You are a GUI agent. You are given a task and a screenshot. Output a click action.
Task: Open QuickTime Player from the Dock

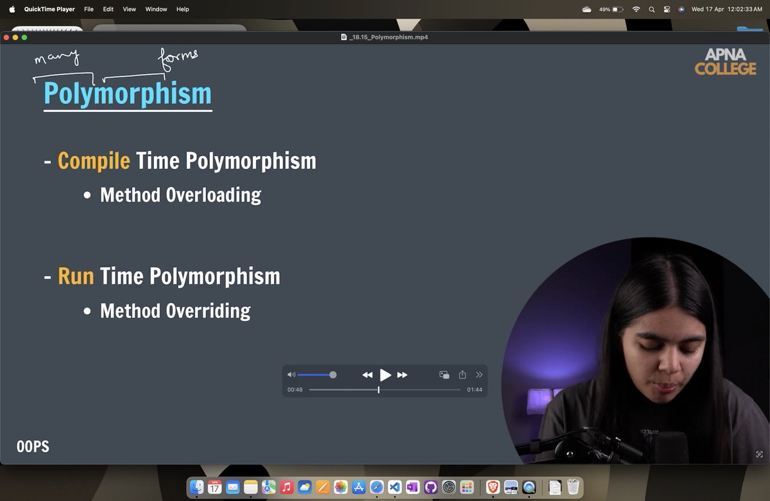click(529, 487)
